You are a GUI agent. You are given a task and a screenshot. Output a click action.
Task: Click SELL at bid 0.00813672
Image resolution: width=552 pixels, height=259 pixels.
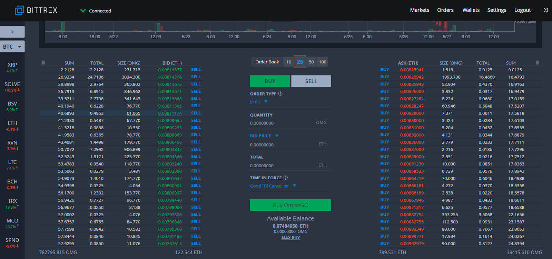196,84
